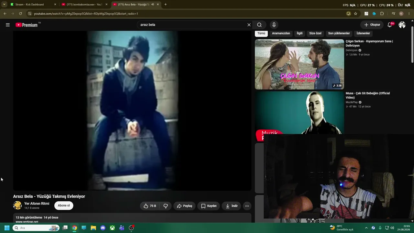The width and height of the screenshot is (414, 233).
Task: Open the Yer Altının Ritmi channel name
Action: (37, 204)
